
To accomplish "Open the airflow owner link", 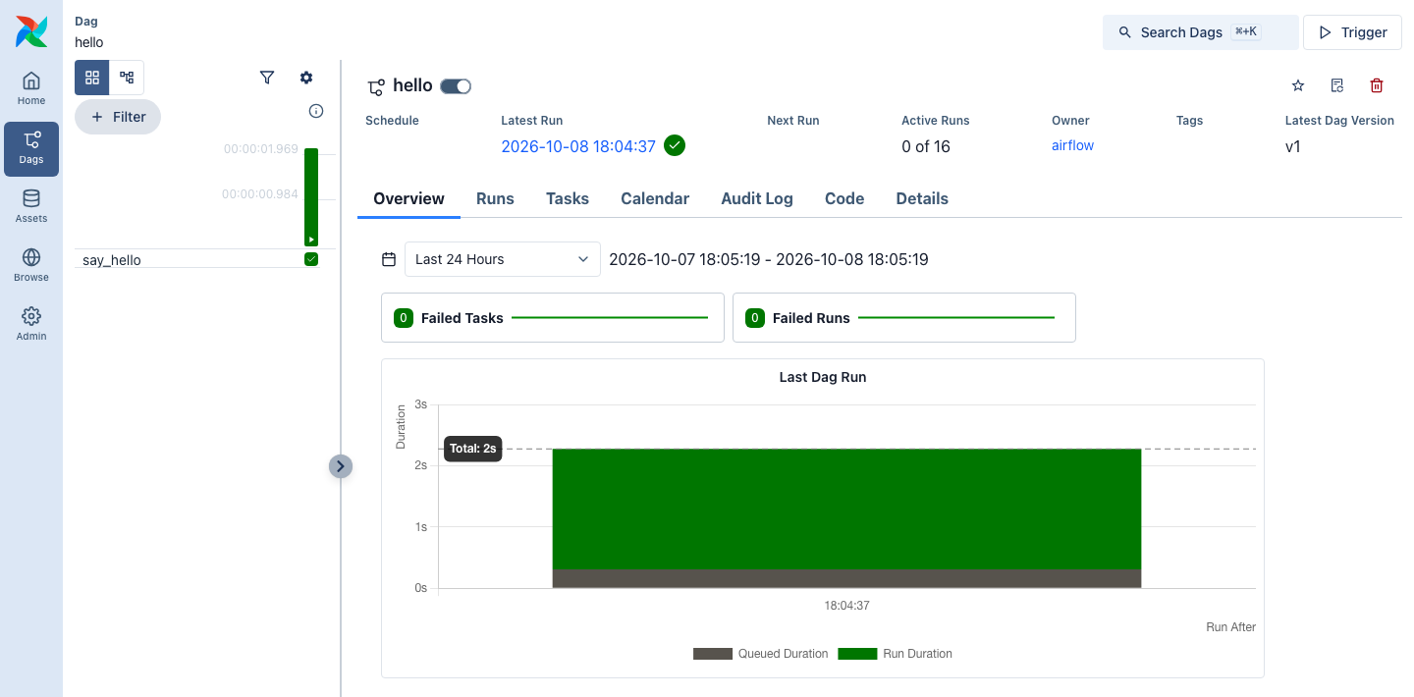I will coord(1072,145).
